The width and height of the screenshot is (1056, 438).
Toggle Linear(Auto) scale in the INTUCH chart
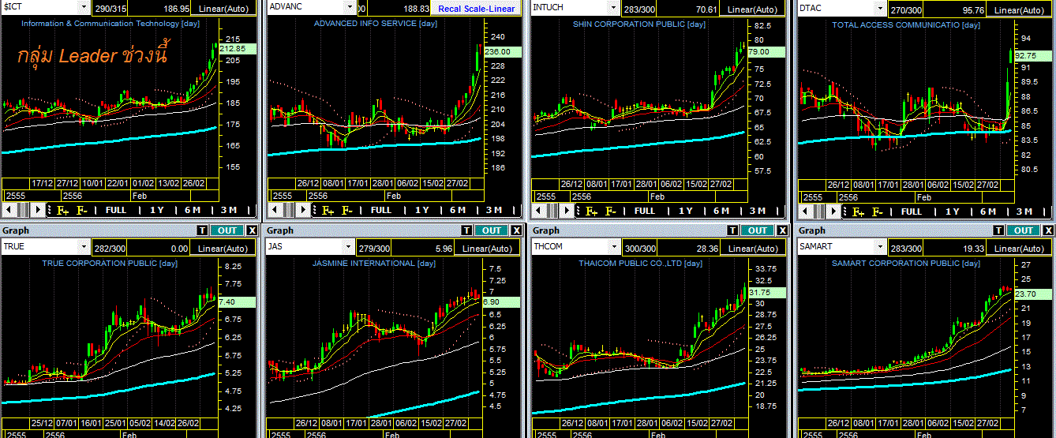click(753, 9)
